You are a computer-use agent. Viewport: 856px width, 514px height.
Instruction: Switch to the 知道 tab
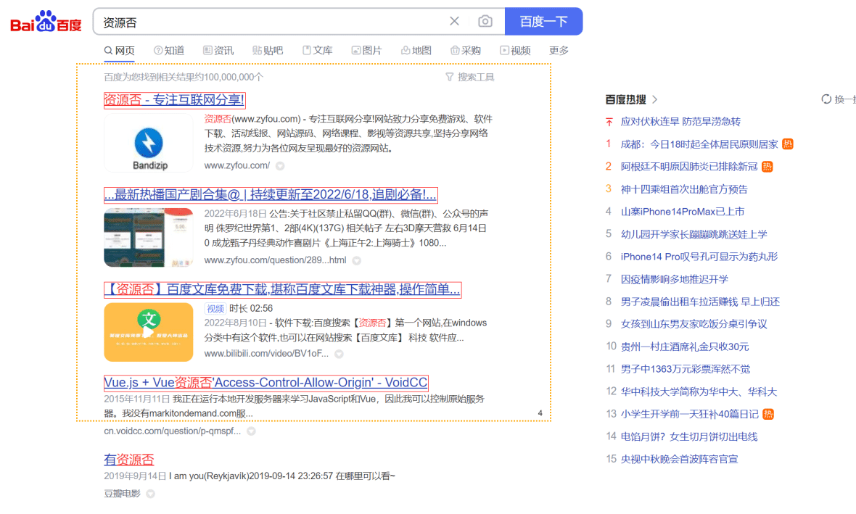(x=169, y=51)
